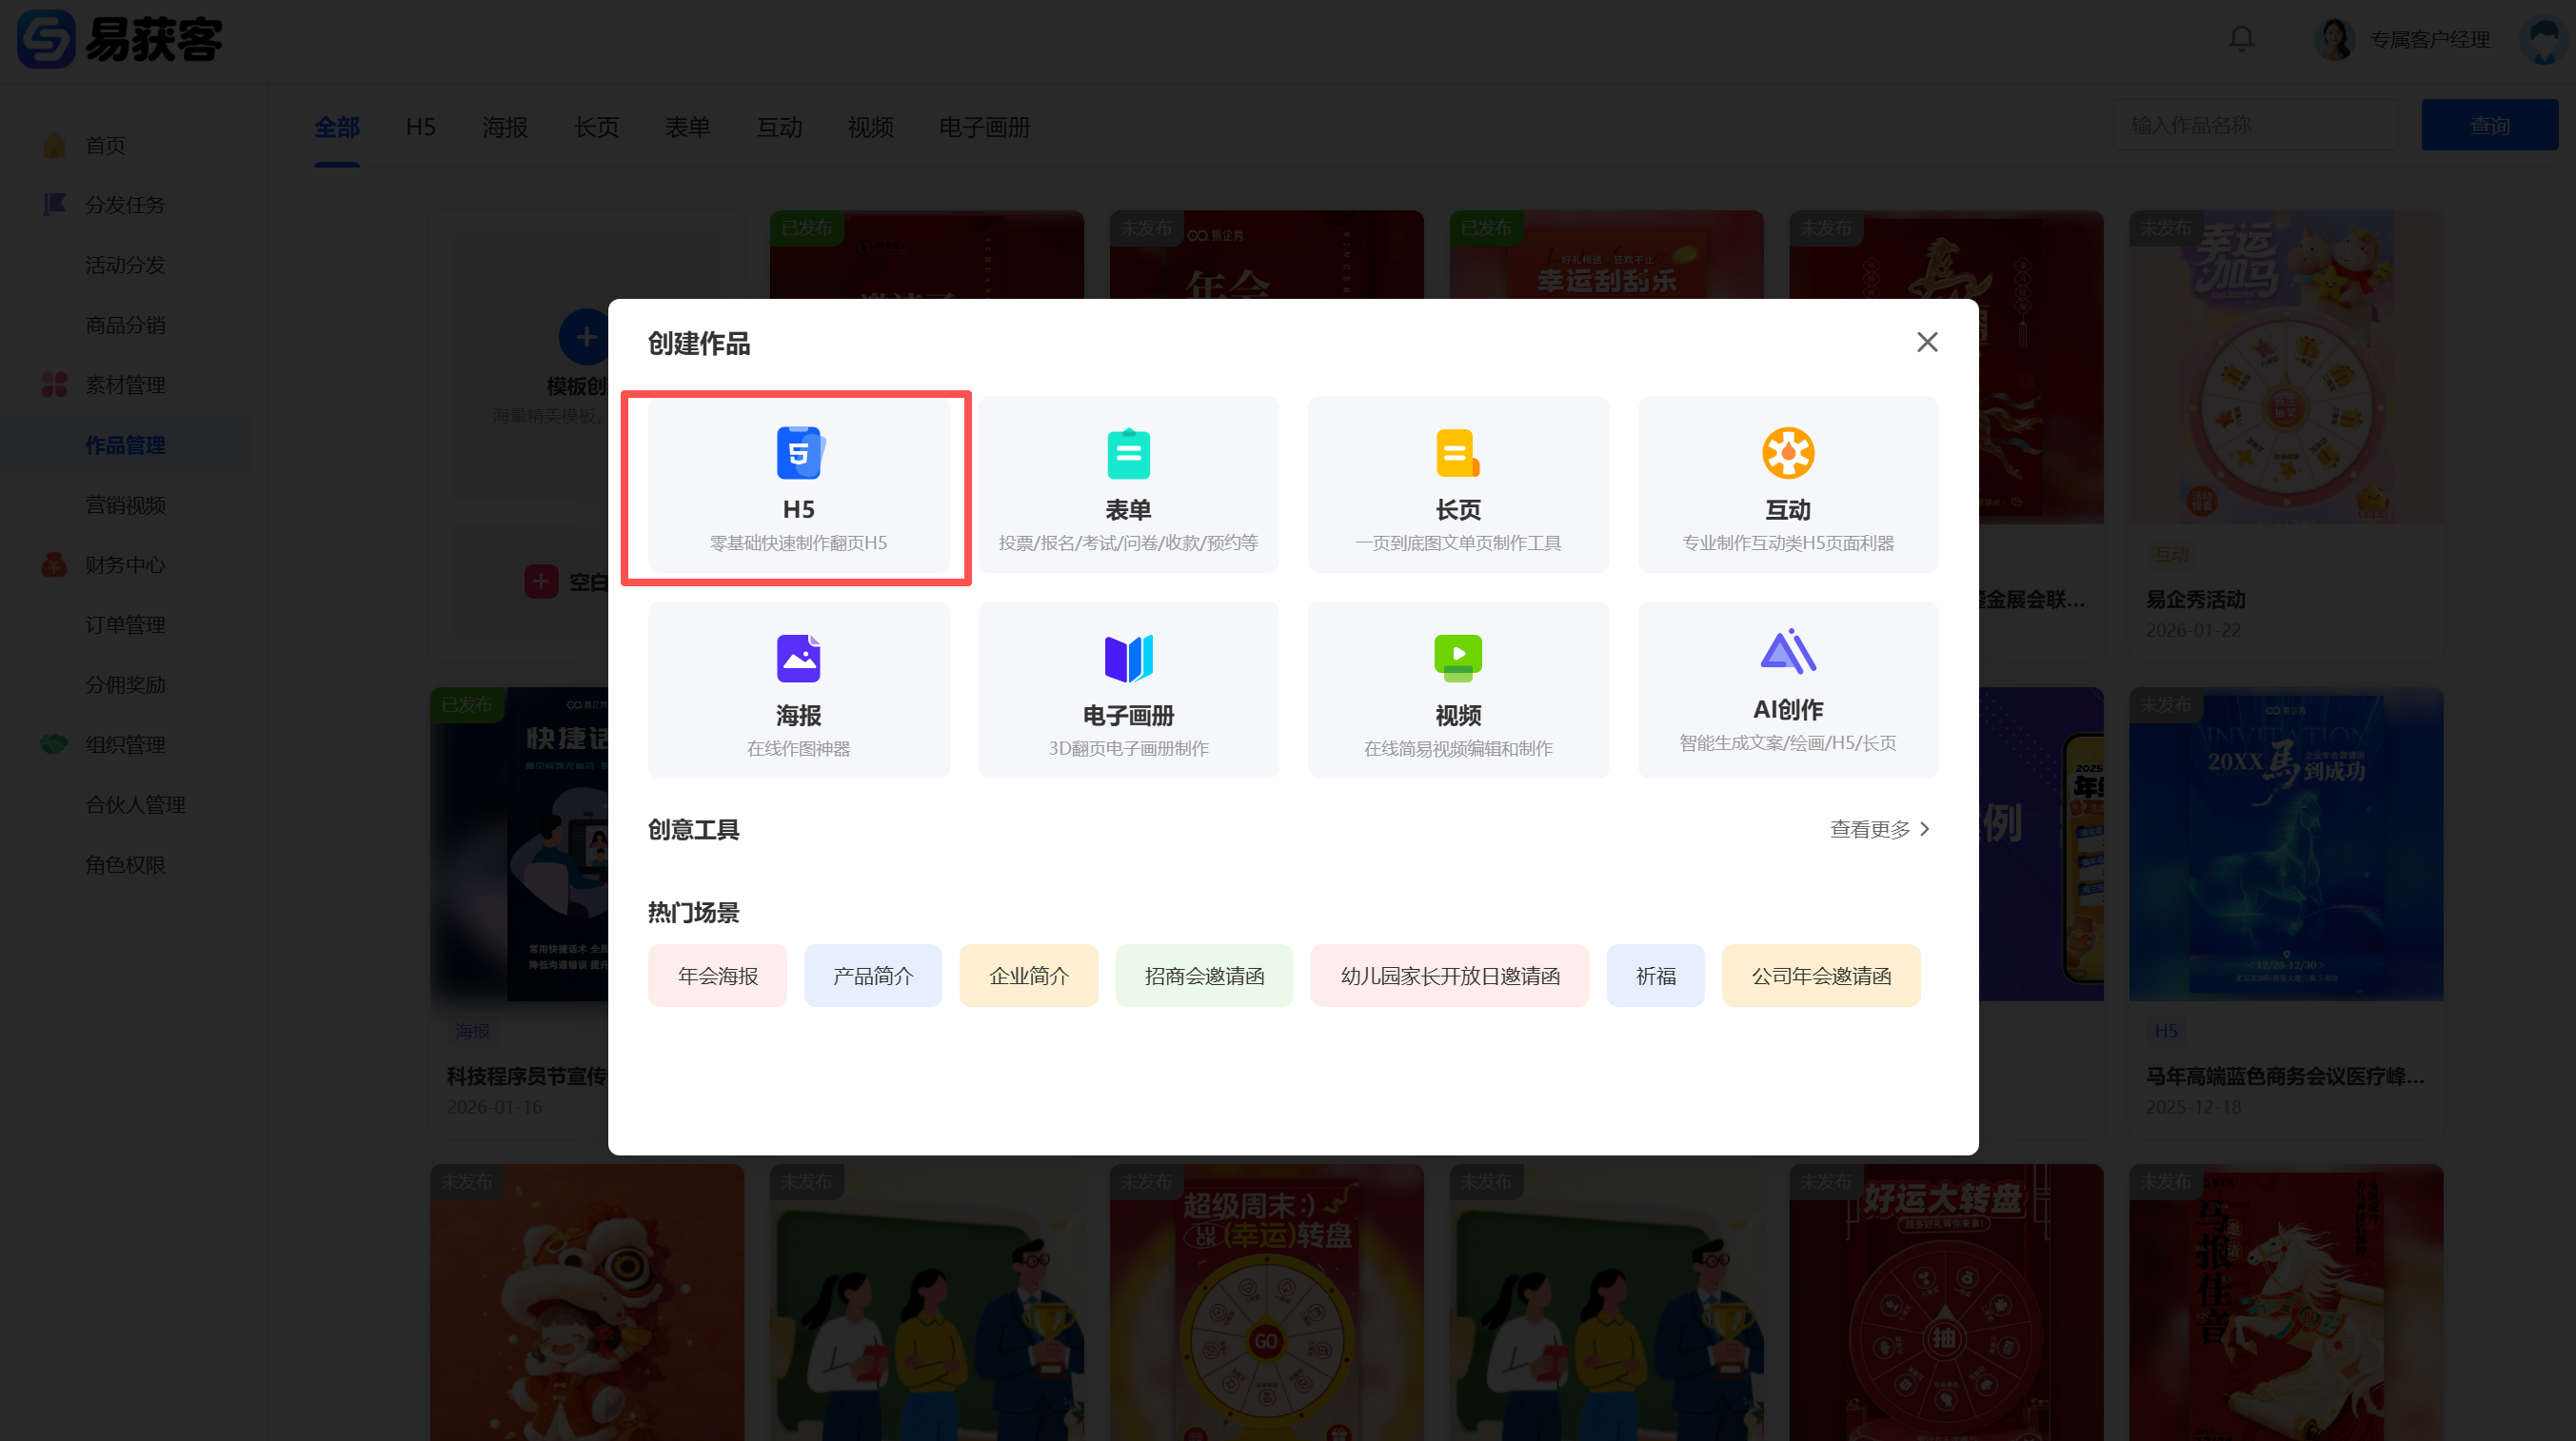Open the notification bell
Viewport: 2576px width, 1441px height.
coord(2241,39)
